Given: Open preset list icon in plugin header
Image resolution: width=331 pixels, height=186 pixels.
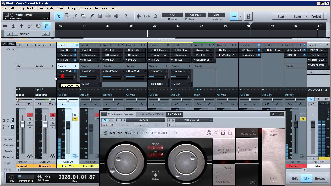Looking at the screenshot, I should [117, 120].
